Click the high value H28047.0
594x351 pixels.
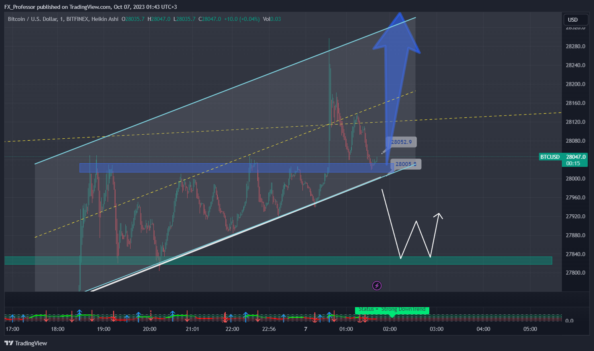point(159,19)
